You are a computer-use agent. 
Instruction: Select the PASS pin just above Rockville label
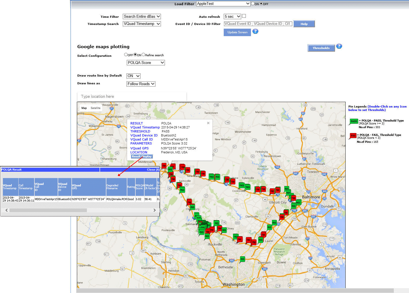[207, 237]
